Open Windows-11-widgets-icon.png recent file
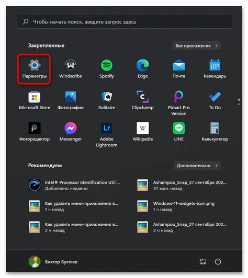Screen dimensions: 248x278 182,206
